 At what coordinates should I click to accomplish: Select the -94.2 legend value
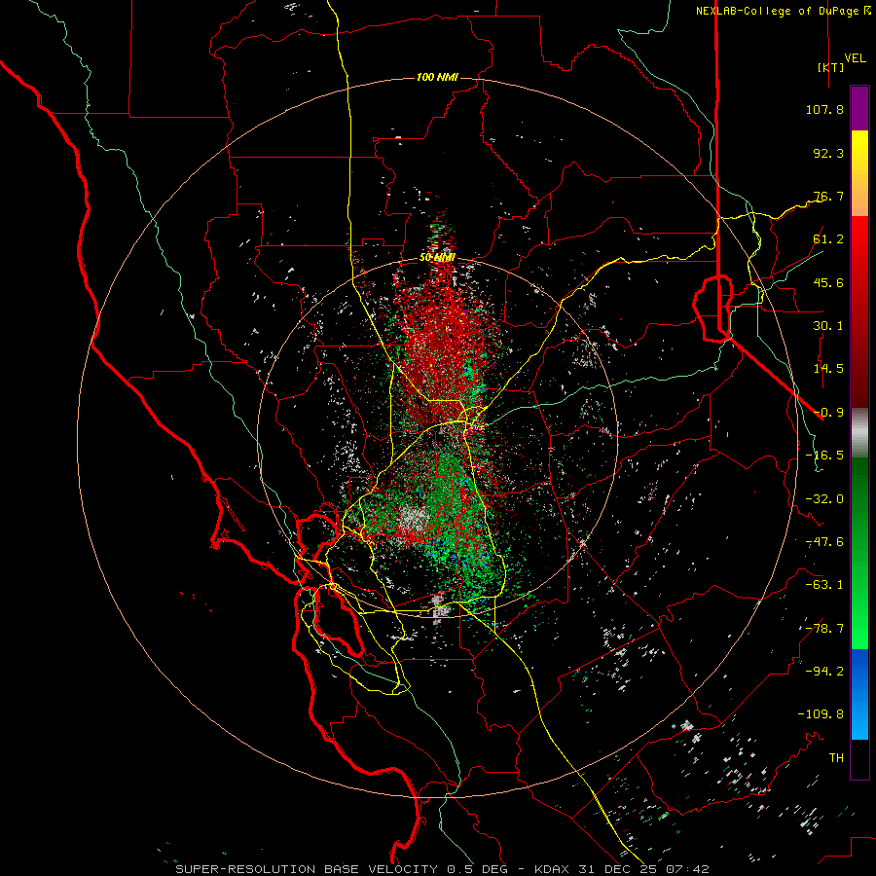click(x=824, y=671)
